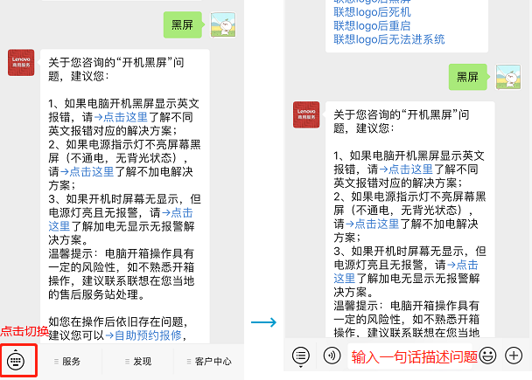Tap user avatar in right chat

pyautogui.click(x=508, y=77)
